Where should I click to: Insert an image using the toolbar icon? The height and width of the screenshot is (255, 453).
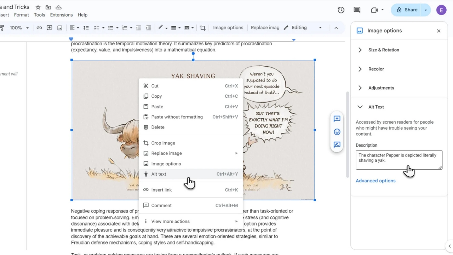(59, 28)
